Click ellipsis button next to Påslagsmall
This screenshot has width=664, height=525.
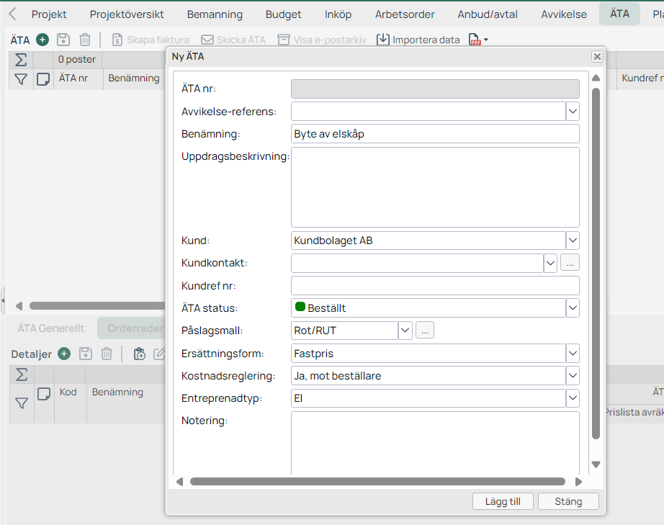click(x=425, y=330)
